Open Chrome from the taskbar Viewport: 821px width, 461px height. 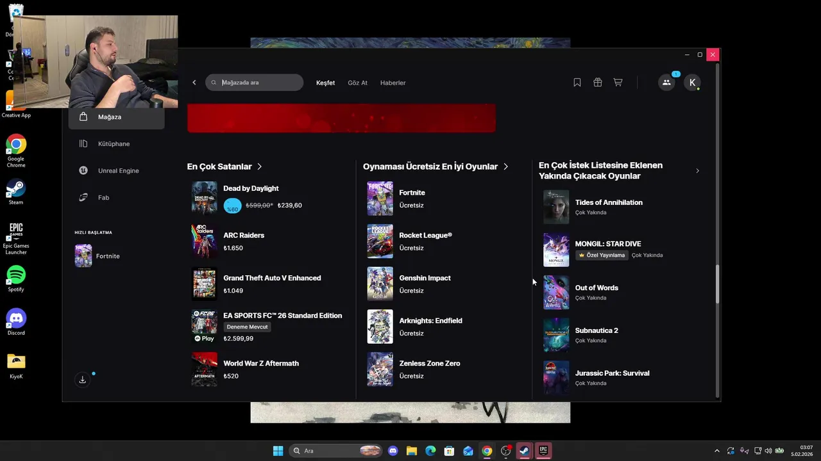coord(487,451)
